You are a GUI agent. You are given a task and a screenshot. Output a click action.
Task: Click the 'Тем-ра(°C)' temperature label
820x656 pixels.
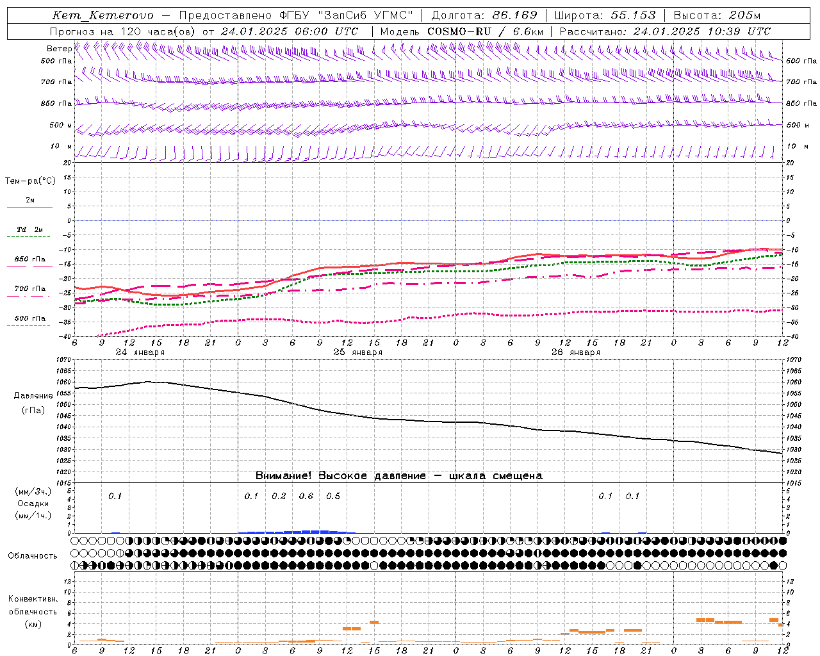click(x=30, y=181)
